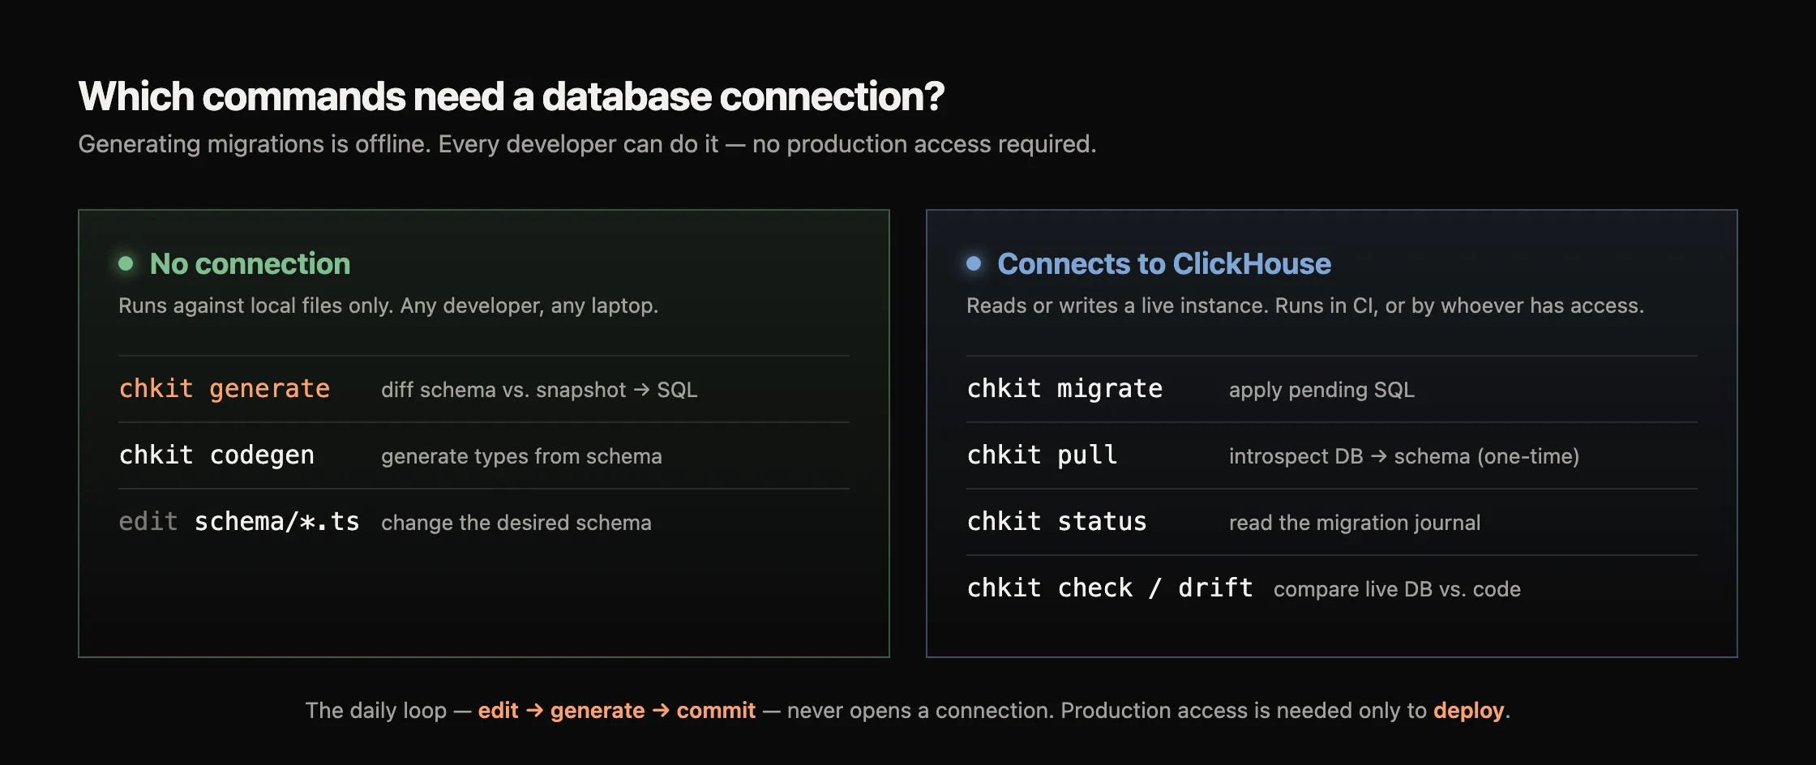Click the 'Connects to ClickHouse' panel title

(x=1164, y=264)
